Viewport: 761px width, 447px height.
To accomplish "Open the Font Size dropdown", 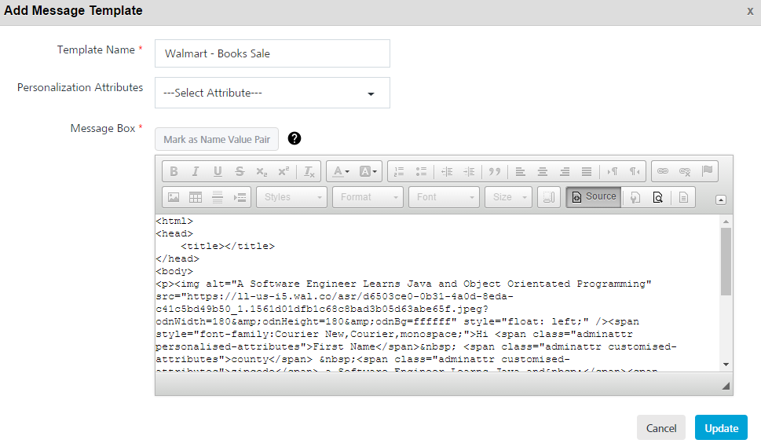I will coord(508,197).
